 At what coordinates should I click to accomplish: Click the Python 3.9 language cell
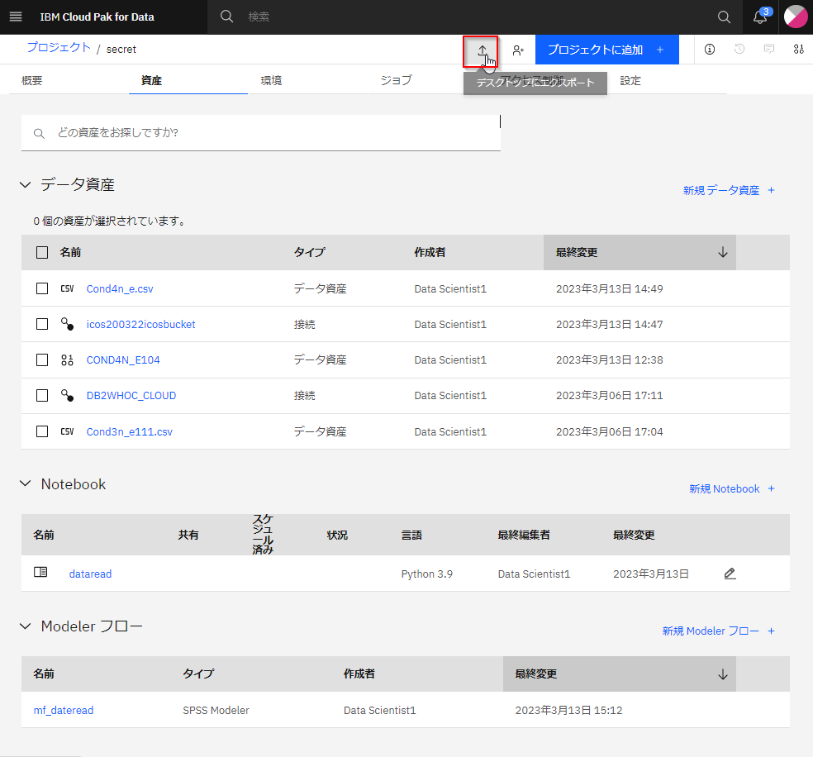point(426,574)
